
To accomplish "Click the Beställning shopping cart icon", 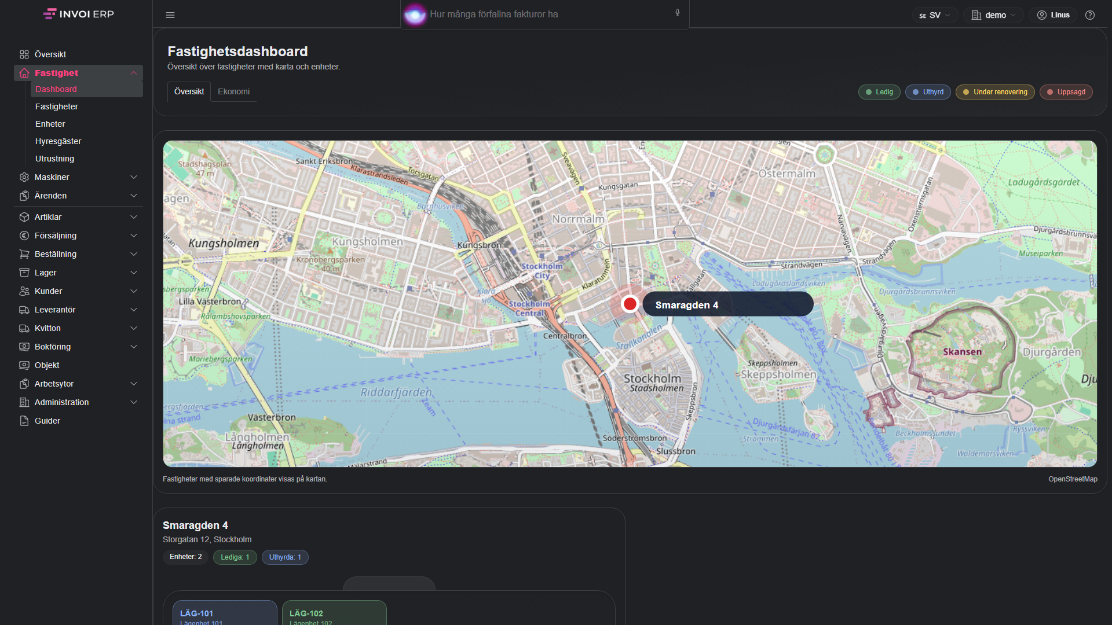I will [x=24, y=254].
